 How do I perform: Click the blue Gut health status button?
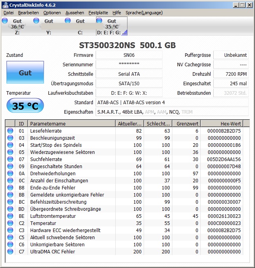coord(25,72)
